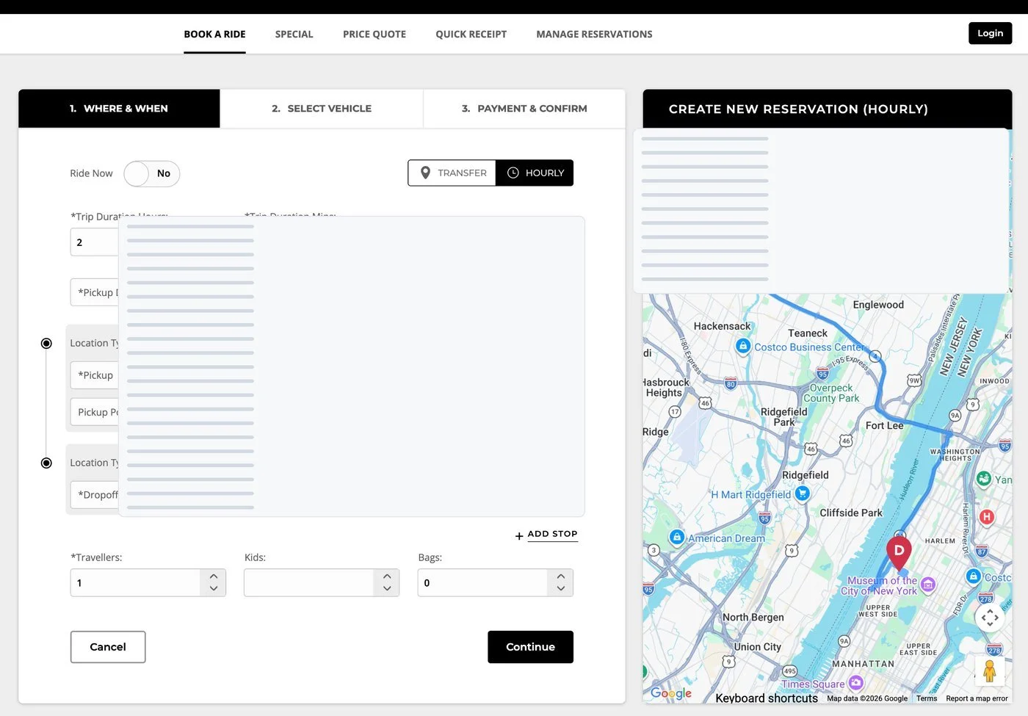Decrease the Bags count
The height and width of the screenshot is (716, 1028).
point(561,588)
